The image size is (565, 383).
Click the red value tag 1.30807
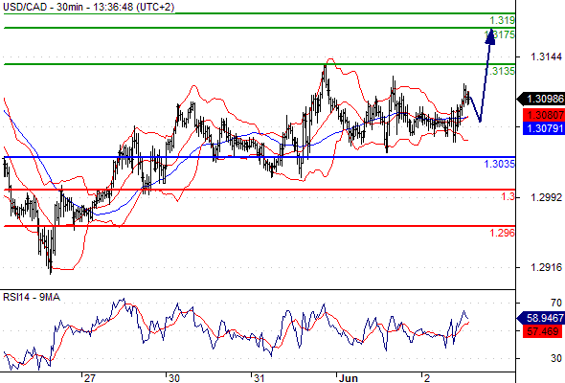(545, 115)
